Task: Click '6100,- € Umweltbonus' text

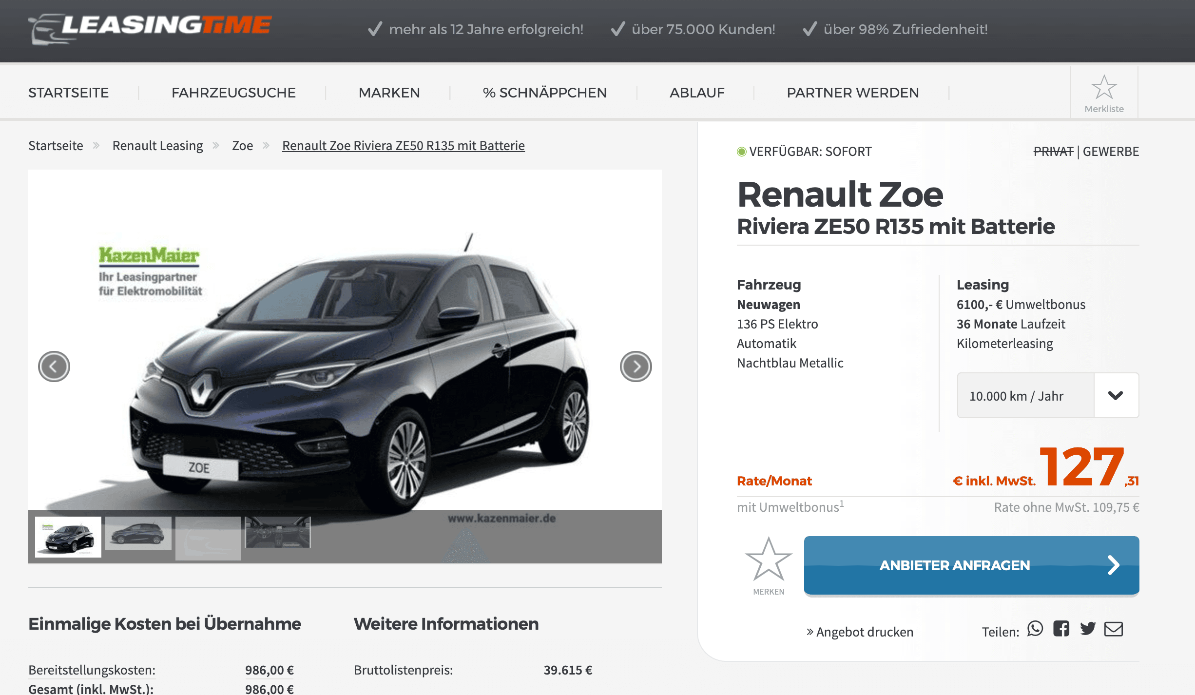Action: [1021, 305]
